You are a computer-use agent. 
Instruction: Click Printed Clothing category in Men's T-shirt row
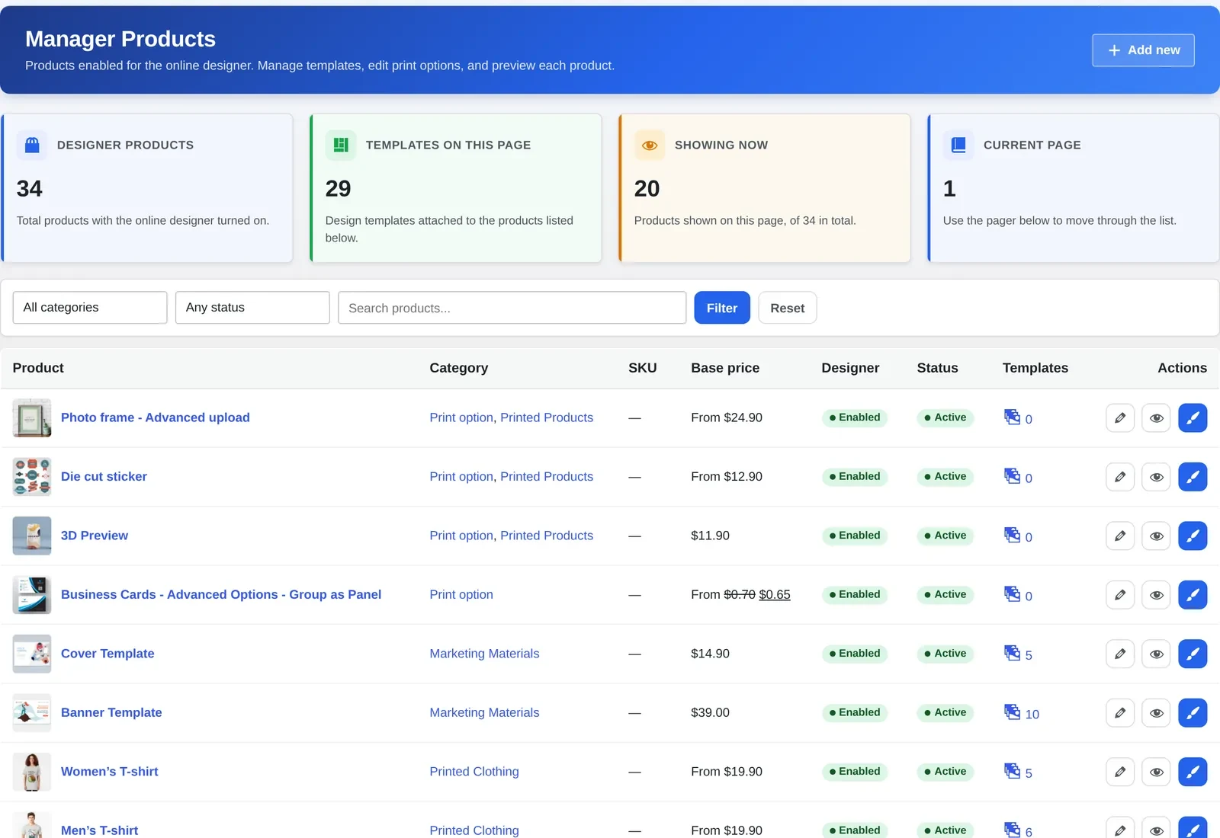474,830
